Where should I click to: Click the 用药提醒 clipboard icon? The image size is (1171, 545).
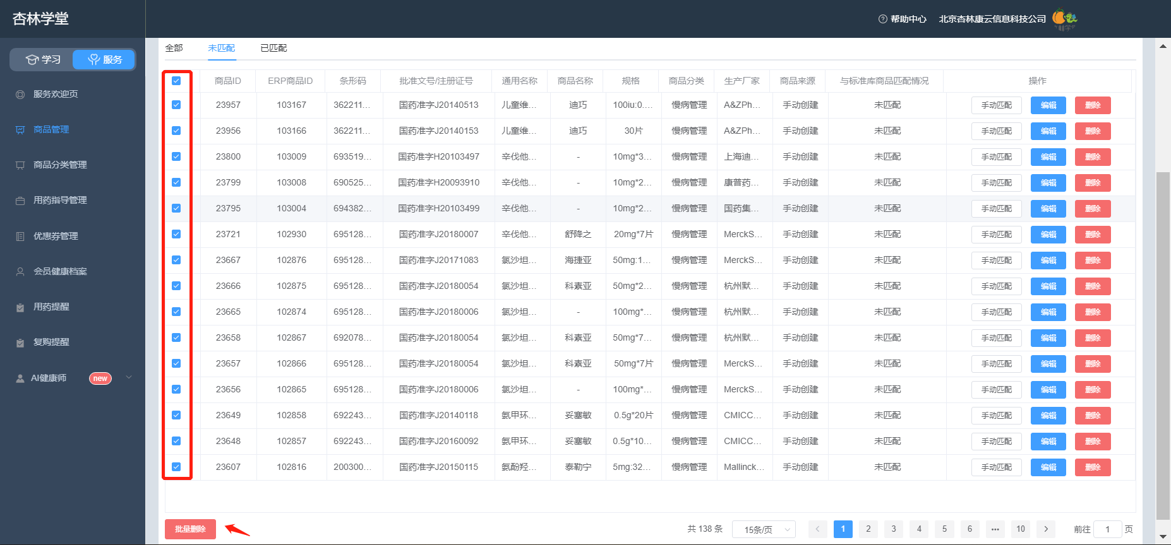(20, 307)
